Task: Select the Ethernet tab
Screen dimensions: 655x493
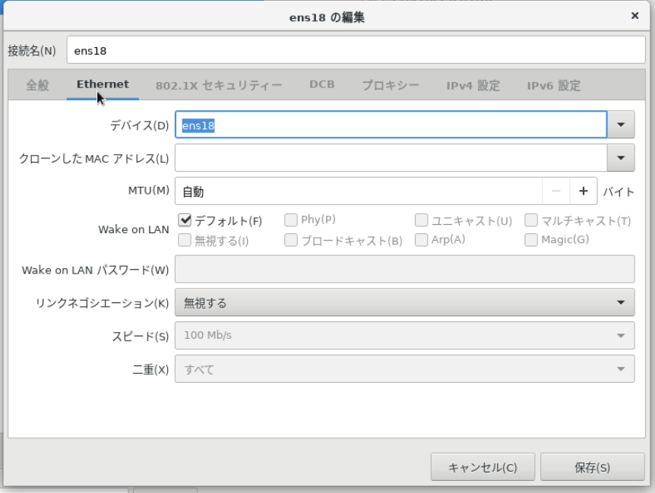Action: (x=103, y=85)
